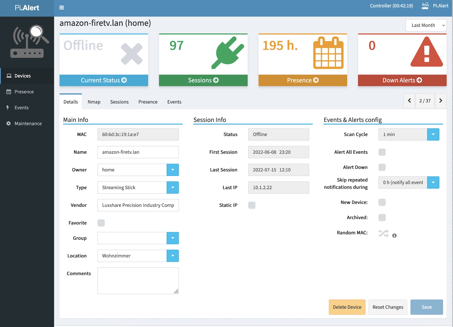Click the green Sessions plug icon

click(x=227, y=53)
